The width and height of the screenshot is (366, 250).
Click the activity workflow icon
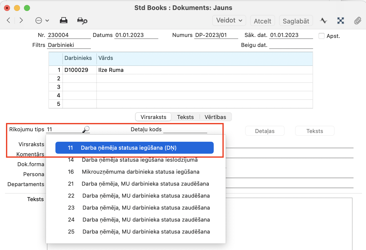click(x=324, y=20)
